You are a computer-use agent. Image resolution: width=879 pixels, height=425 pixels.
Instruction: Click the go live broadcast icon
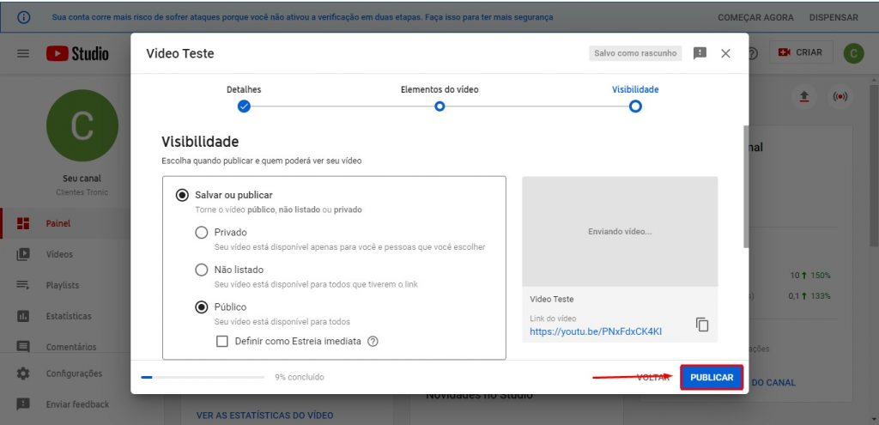[x=840, y=97]
